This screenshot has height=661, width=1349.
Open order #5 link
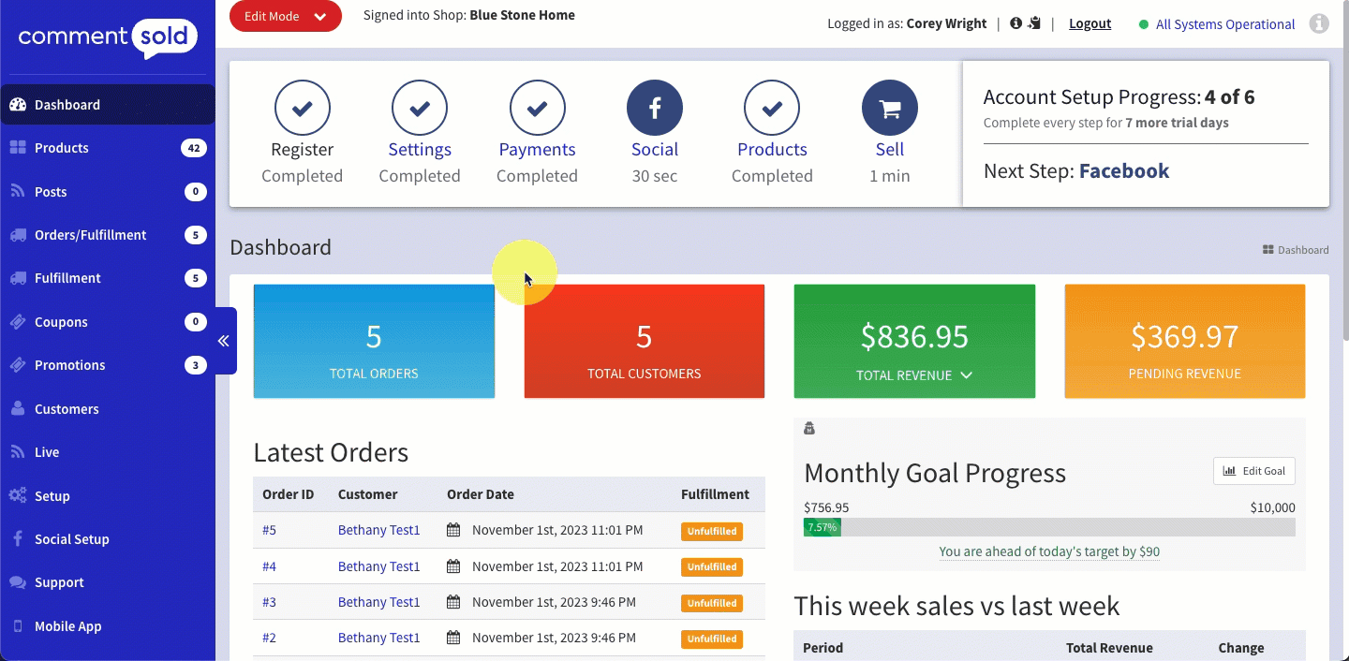click(x=269, y=531)
